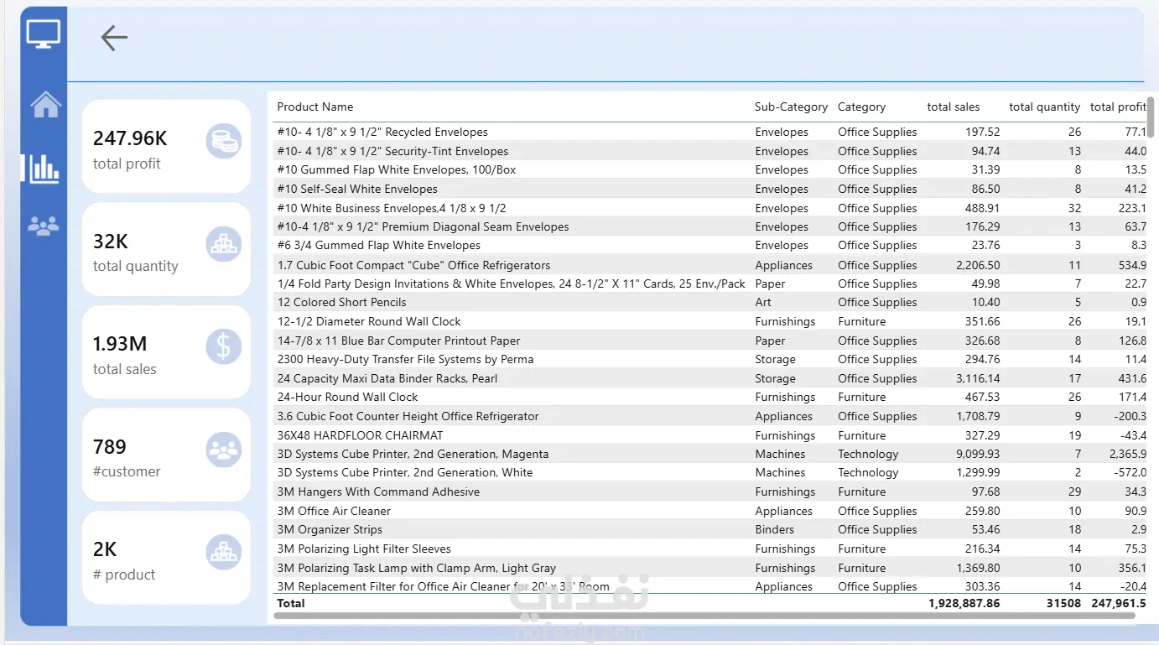Sort by the Sub-Category column header
The image size is (1159, 645).
click(x=791, y=107)
